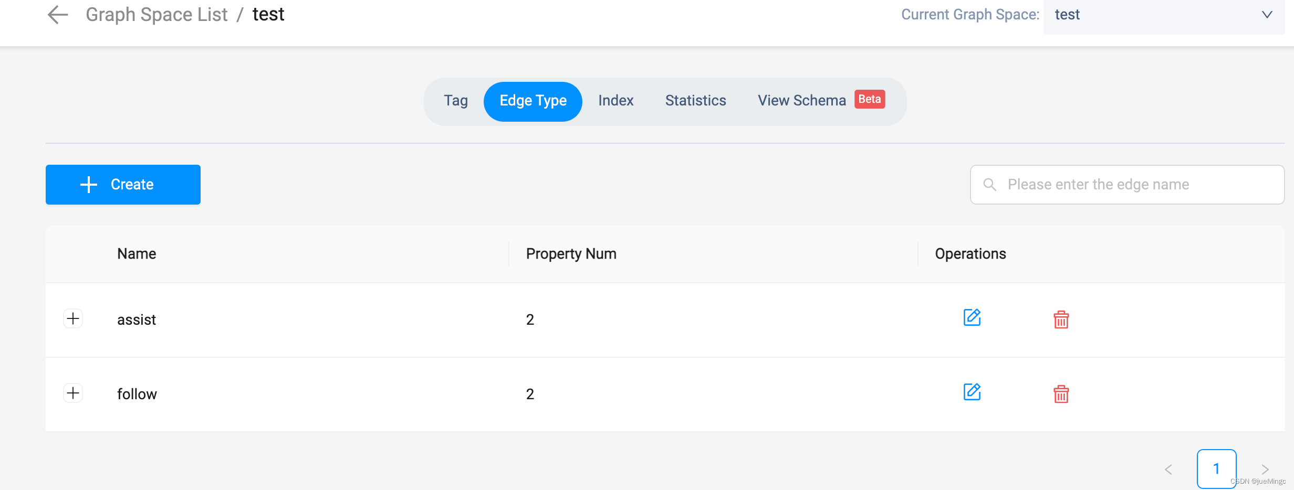Viewport: 1294px width, 490px height.
Task: Open Graph Space List breadcrumb link
Action: point(156,15)
